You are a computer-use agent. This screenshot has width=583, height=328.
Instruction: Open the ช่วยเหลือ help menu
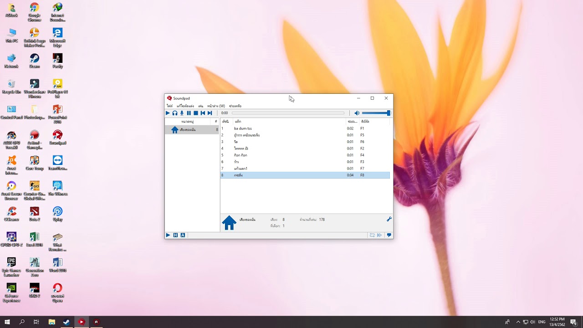tap(235, 106)
